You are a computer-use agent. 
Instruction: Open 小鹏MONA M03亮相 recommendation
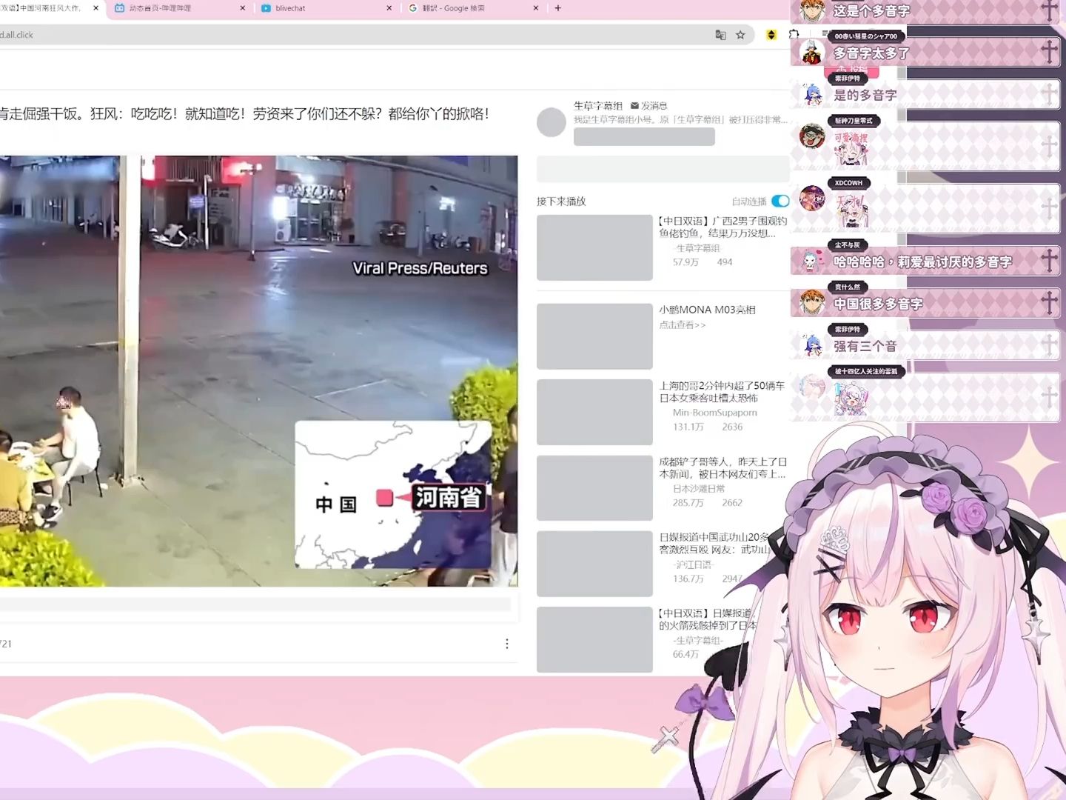708,310
